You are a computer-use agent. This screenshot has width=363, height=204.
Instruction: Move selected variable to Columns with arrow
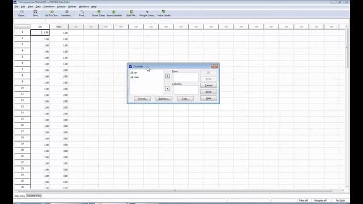point(167,88)
